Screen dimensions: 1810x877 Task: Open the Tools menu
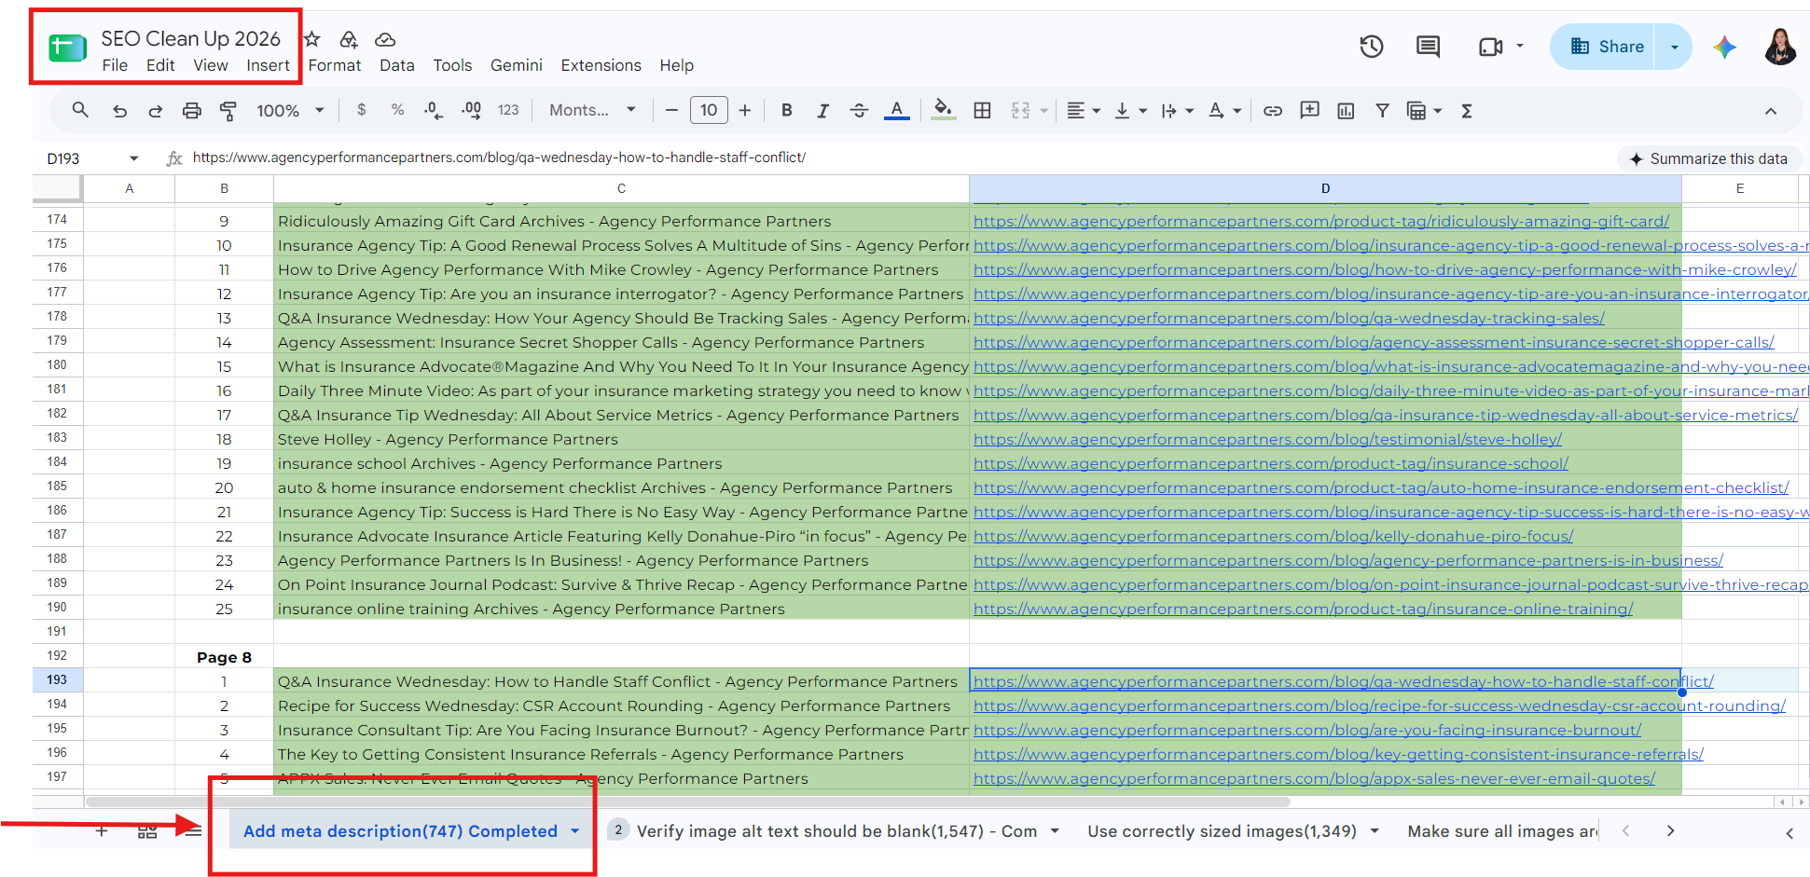tap(452, 65)
